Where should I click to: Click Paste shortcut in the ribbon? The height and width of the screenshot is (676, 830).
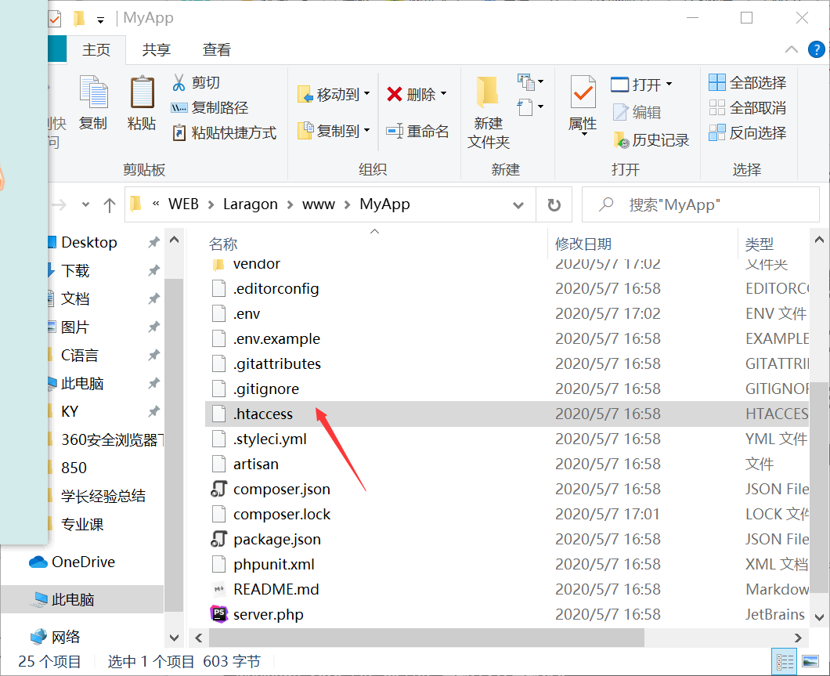(x=224, y=133)
